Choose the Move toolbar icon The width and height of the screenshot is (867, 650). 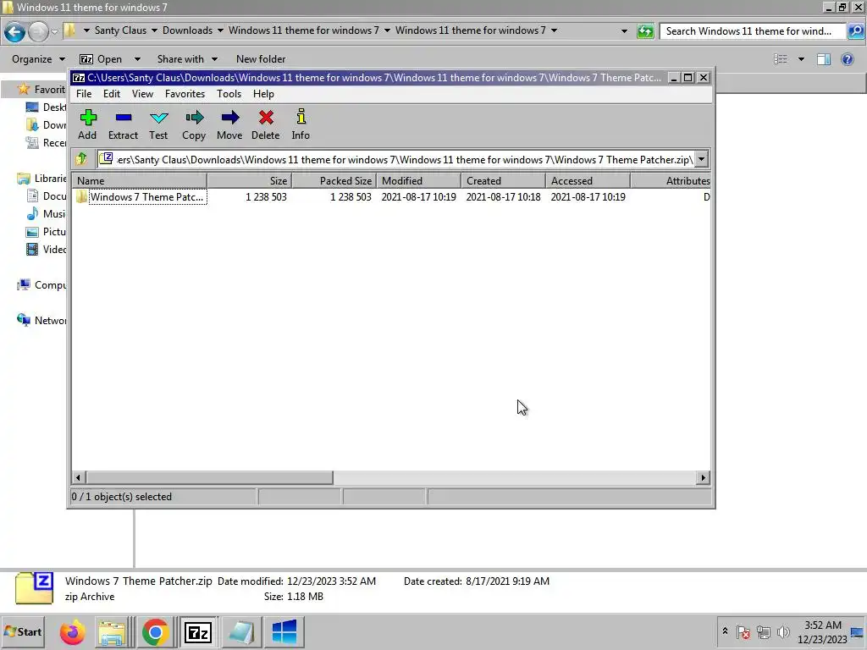[229, 124]
